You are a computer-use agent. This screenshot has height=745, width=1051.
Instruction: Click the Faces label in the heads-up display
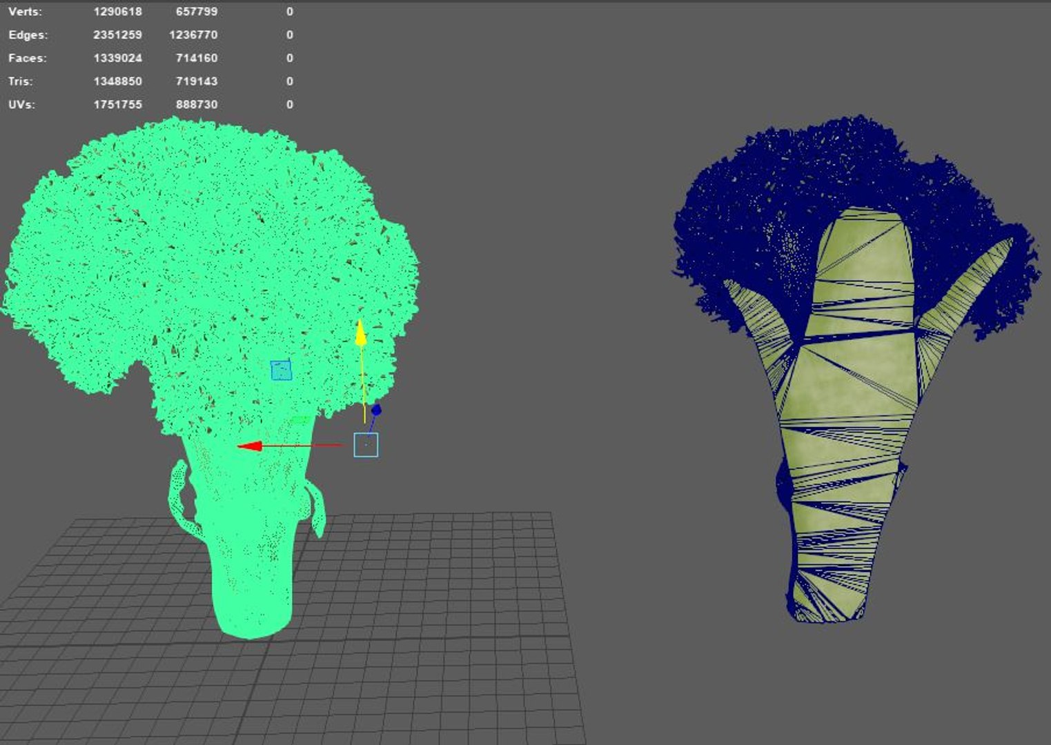(27, 58)
